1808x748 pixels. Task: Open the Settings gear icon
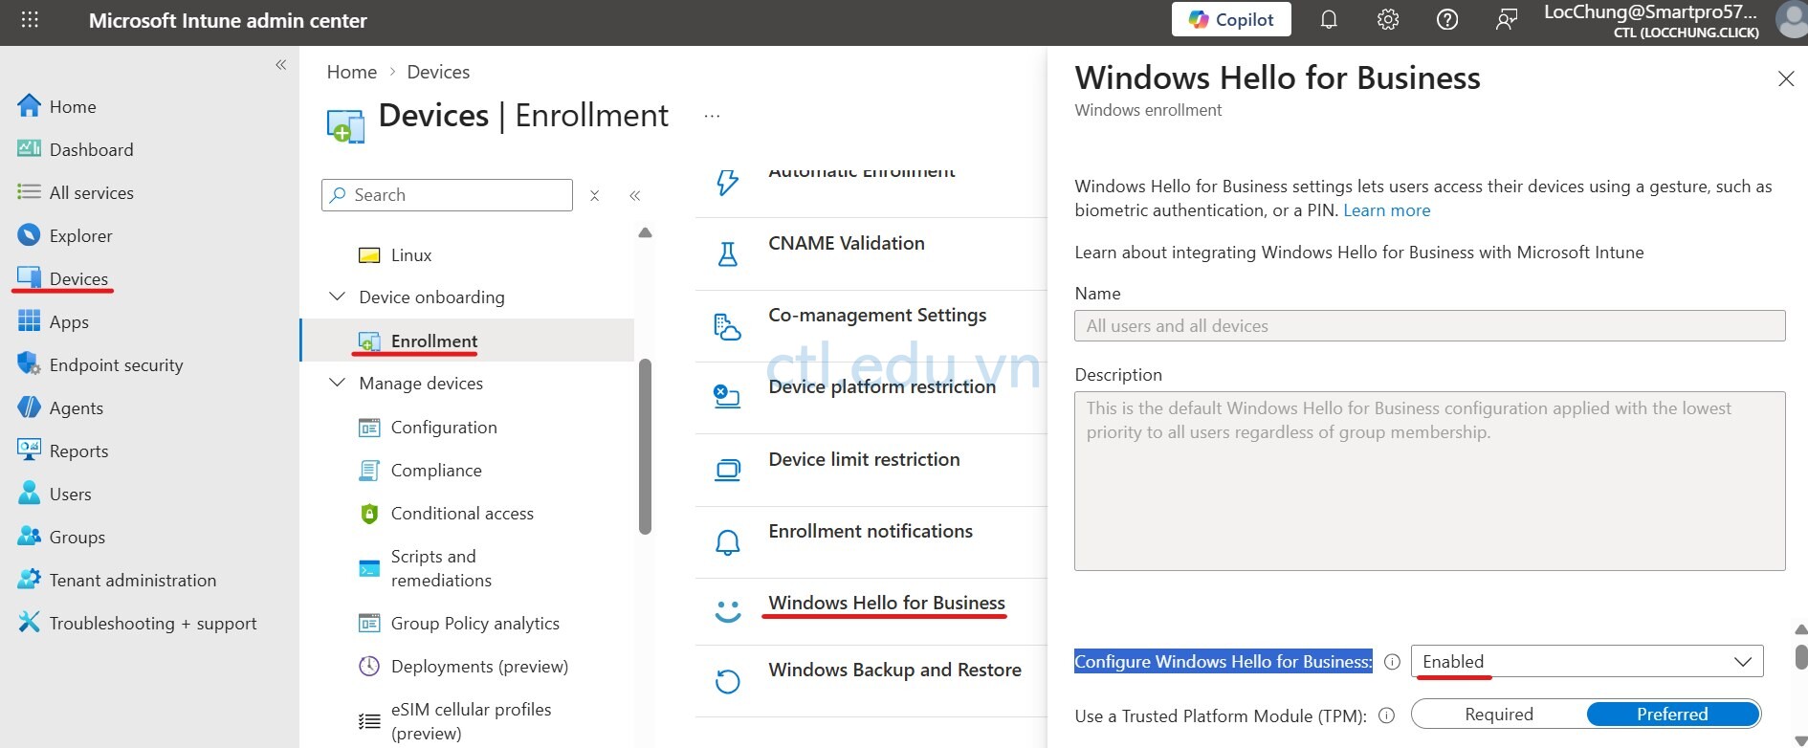tap(1388, 20)
